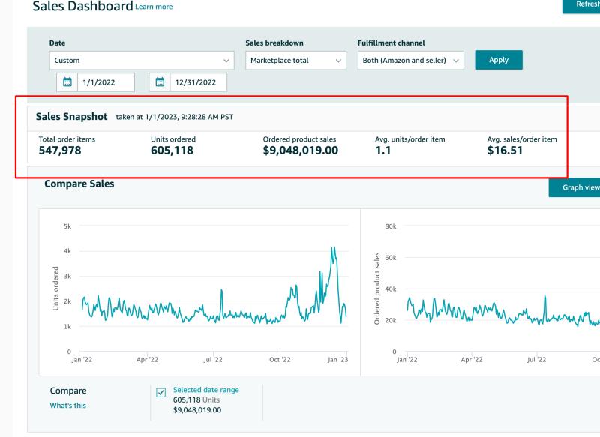The image size is (600, 437).
Task: Click the December peak on units chart
Action: [333, 250]
